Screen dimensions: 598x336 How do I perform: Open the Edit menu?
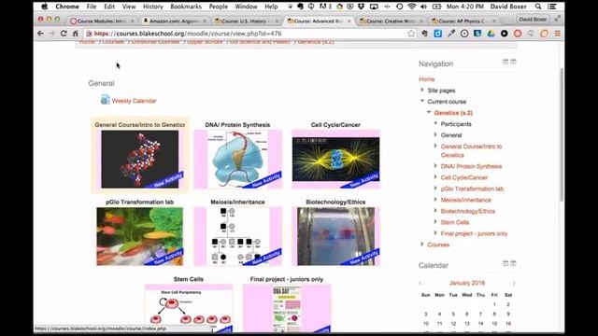tap(109, 7)
